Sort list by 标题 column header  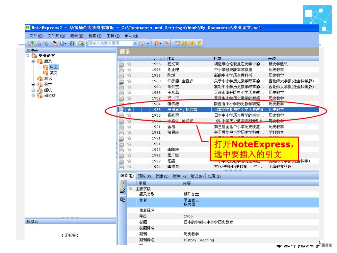(x=239, y=59)
